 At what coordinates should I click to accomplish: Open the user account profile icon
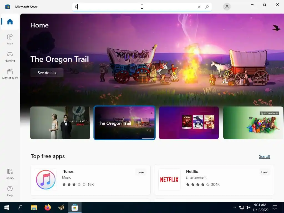[227, 7]
